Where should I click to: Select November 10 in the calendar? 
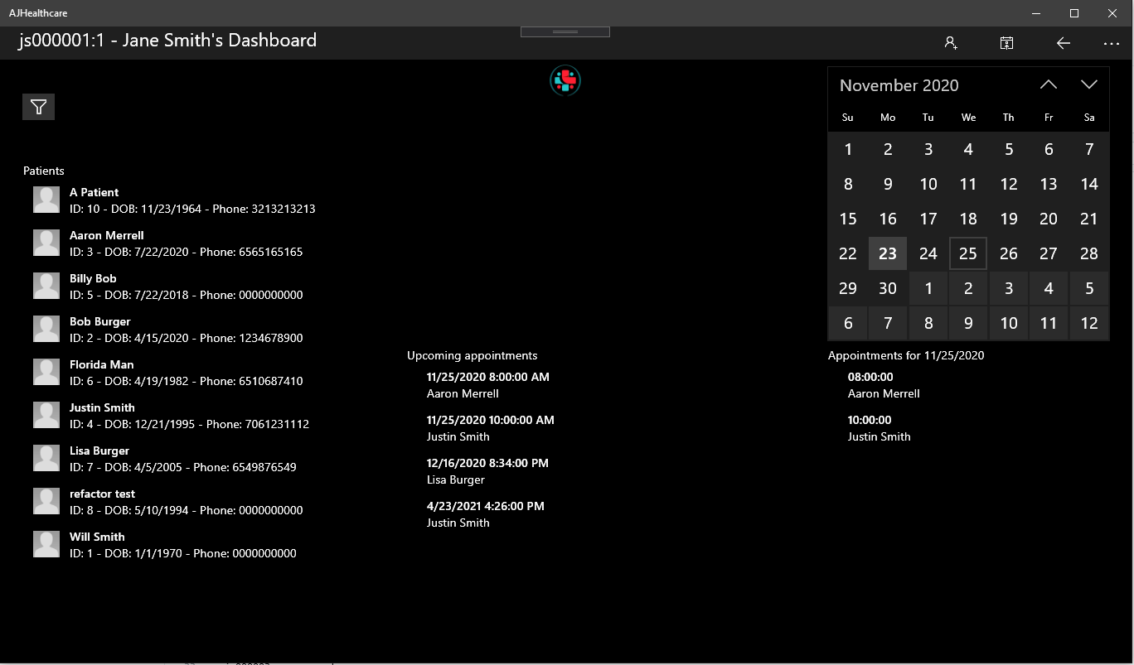tap(928, 184)
